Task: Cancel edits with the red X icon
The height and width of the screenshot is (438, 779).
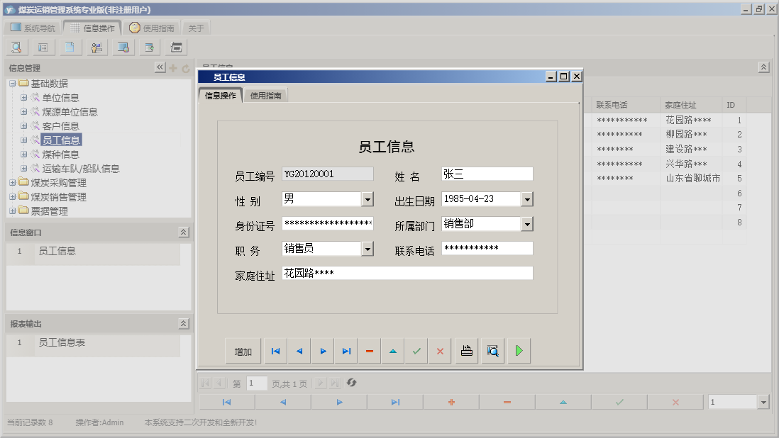Action: [439, 350]
